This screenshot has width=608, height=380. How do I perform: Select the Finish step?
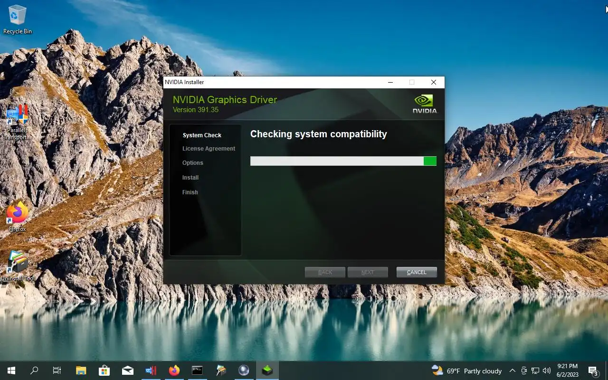(x=190, y=192)
